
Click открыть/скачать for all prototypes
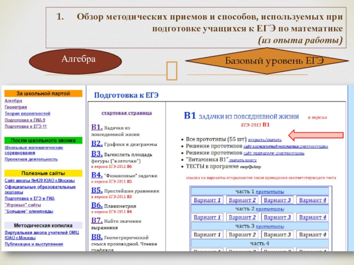pos(265,140)
